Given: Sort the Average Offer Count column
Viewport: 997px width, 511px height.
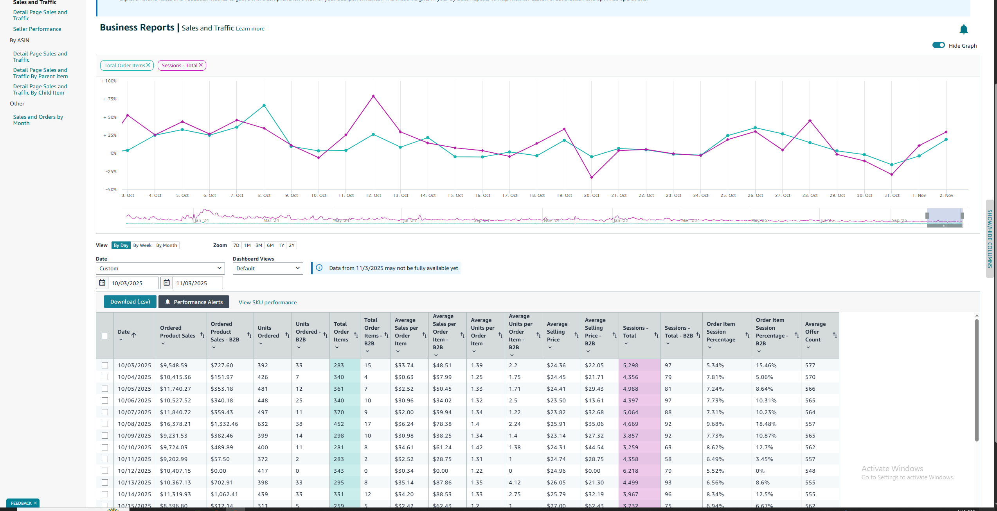Looking at the screenshot, I should tap(835, 335).
